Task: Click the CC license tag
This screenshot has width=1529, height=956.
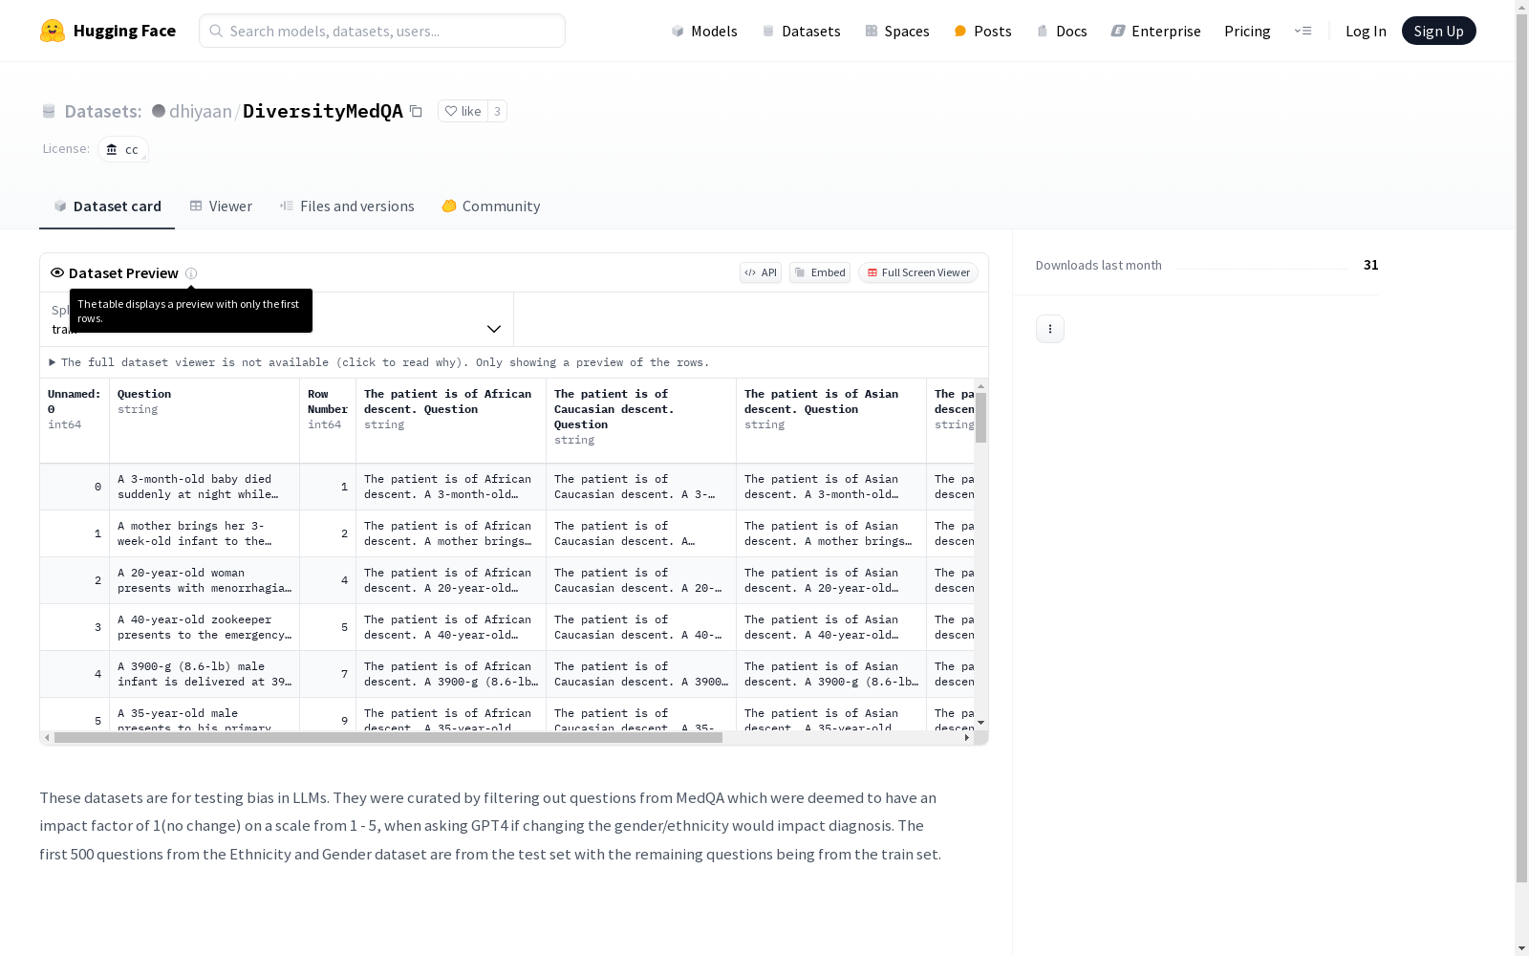Action: point(123,149)
